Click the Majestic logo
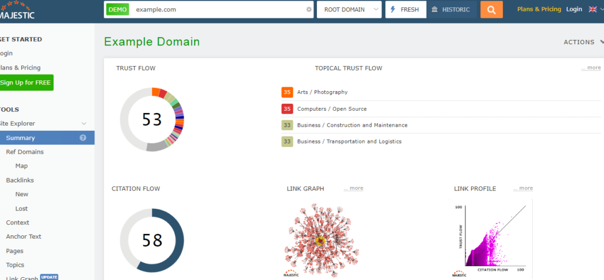 (17, 10)
